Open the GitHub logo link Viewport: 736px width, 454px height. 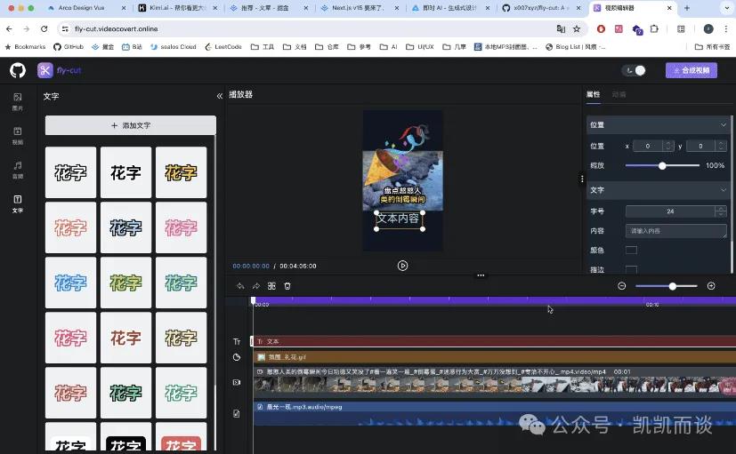point(18,71)
